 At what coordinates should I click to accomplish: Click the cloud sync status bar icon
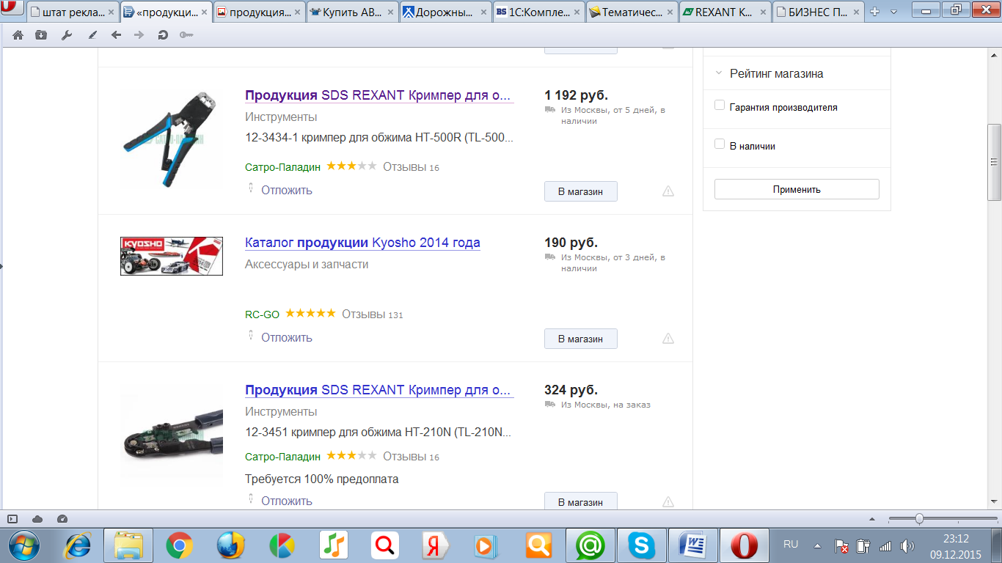37,519
